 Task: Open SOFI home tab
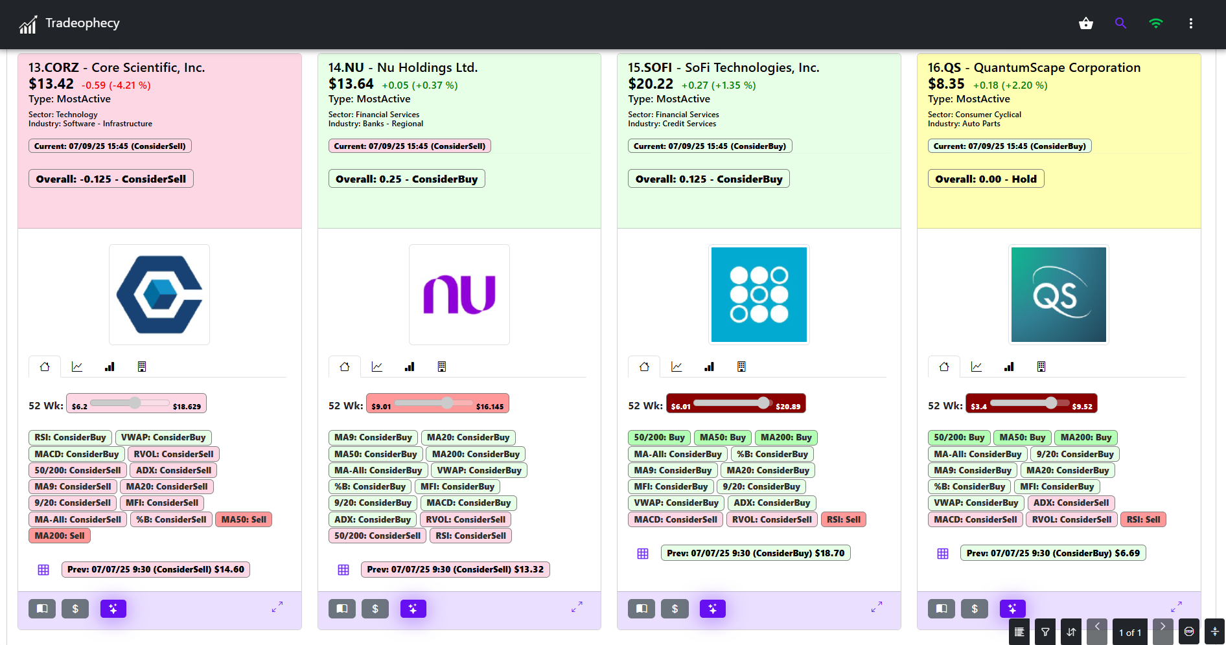(x=644, y=367)
